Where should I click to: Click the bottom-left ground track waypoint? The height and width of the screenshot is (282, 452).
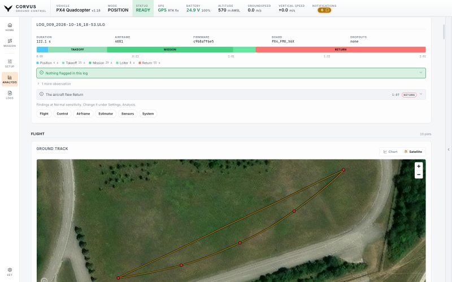tap(118, 278)
